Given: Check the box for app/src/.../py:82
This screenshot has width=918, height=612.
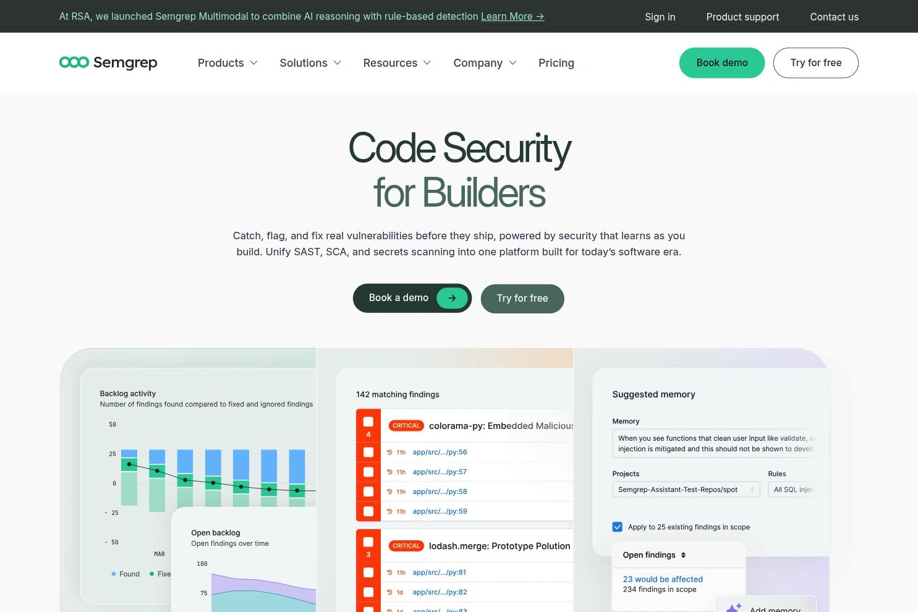Looking at the screenshot, I should point(368,592).
